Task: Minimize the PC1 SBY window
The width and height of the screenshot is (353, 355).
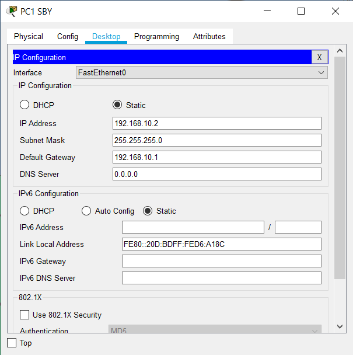Action: point(267,11)
